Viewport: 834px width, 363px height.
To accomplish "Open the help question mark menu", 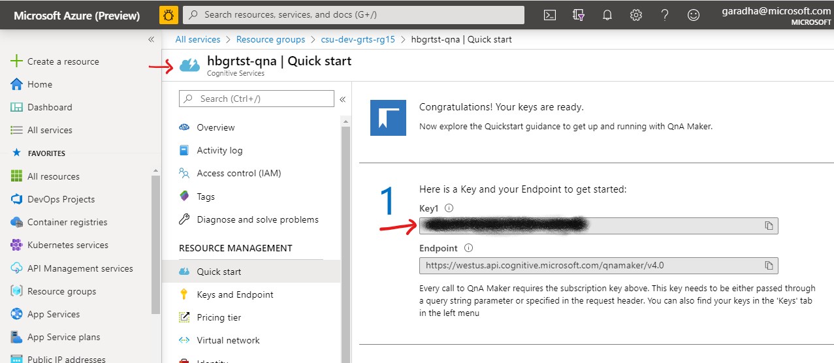I will 665,15.
